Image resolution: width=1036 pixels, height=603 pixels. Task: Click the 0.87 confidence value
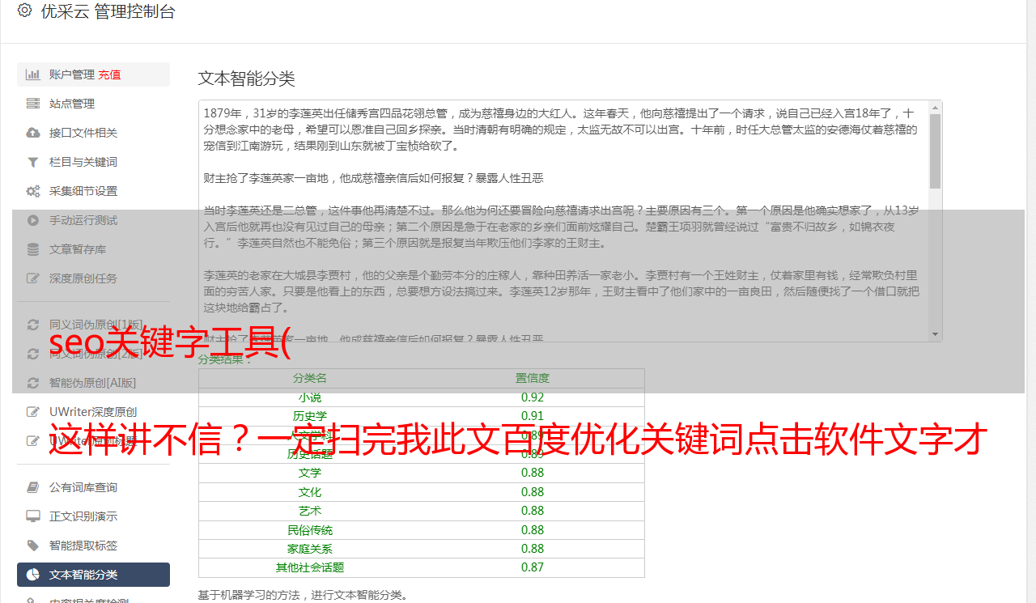533,567
